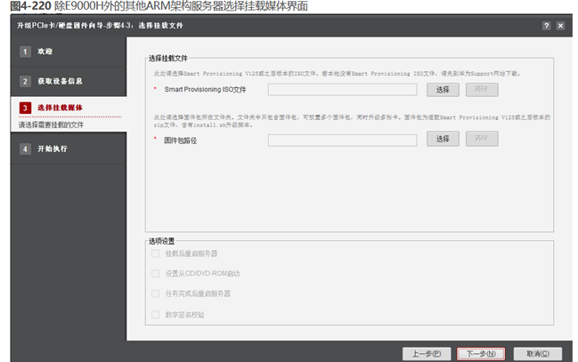Check 任务完成后重启服务器 option
578x362 pixels.
(x=156, y=293)
